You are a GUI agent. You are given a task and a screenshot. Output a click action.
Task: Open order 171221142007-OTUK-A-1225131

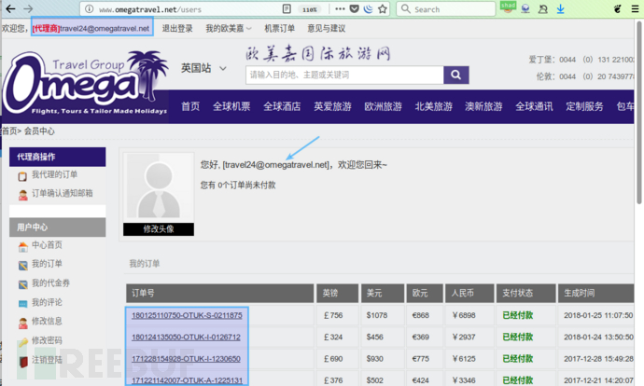point(187,380)
